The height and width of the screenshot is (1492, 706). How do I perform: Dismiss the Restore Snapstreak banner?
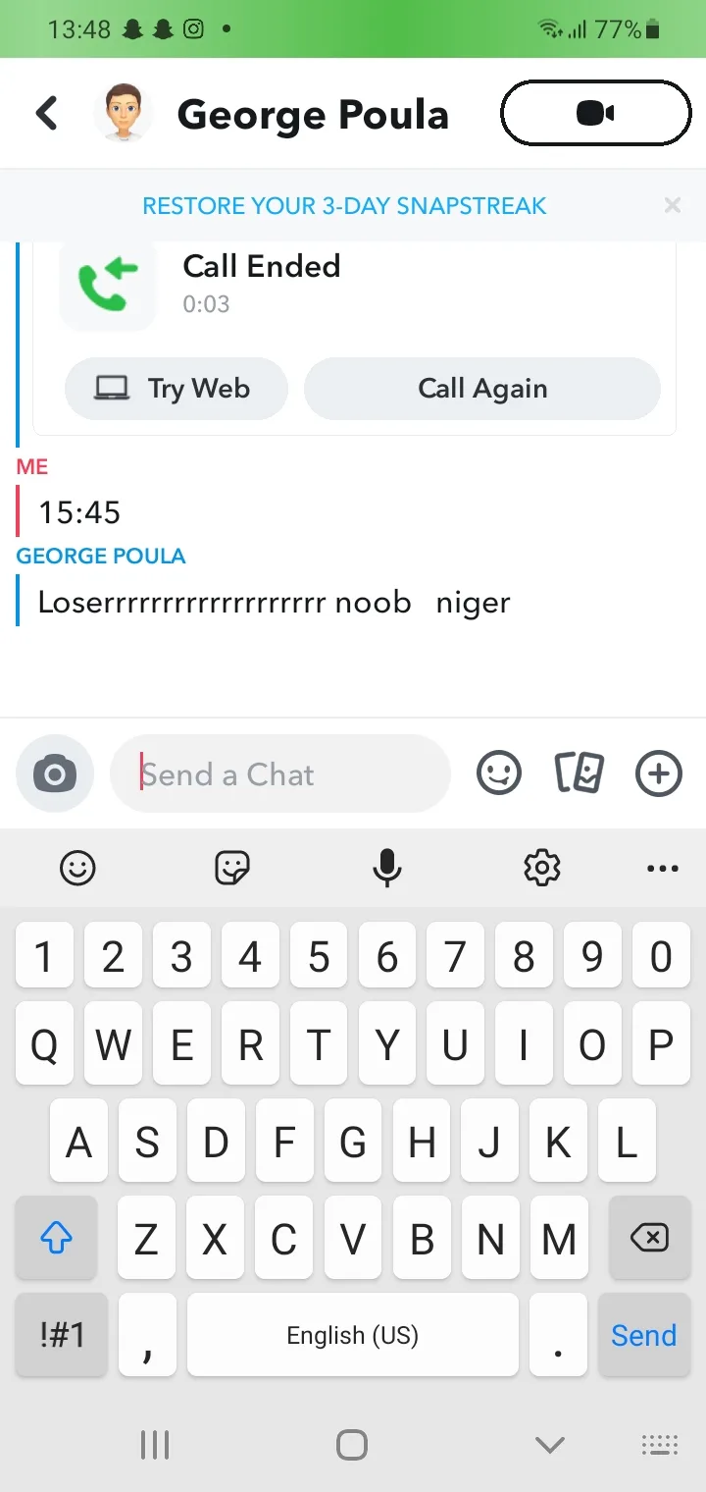pos(673,205)
